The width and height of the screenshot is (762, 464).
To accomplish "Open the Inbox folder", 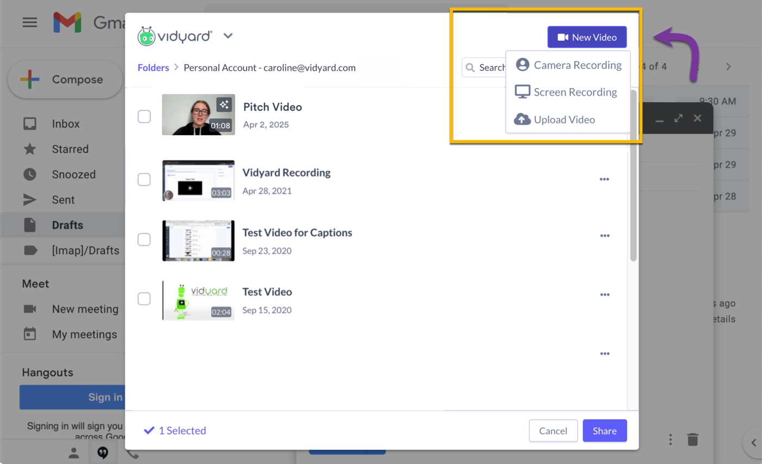I will (65, 124).
